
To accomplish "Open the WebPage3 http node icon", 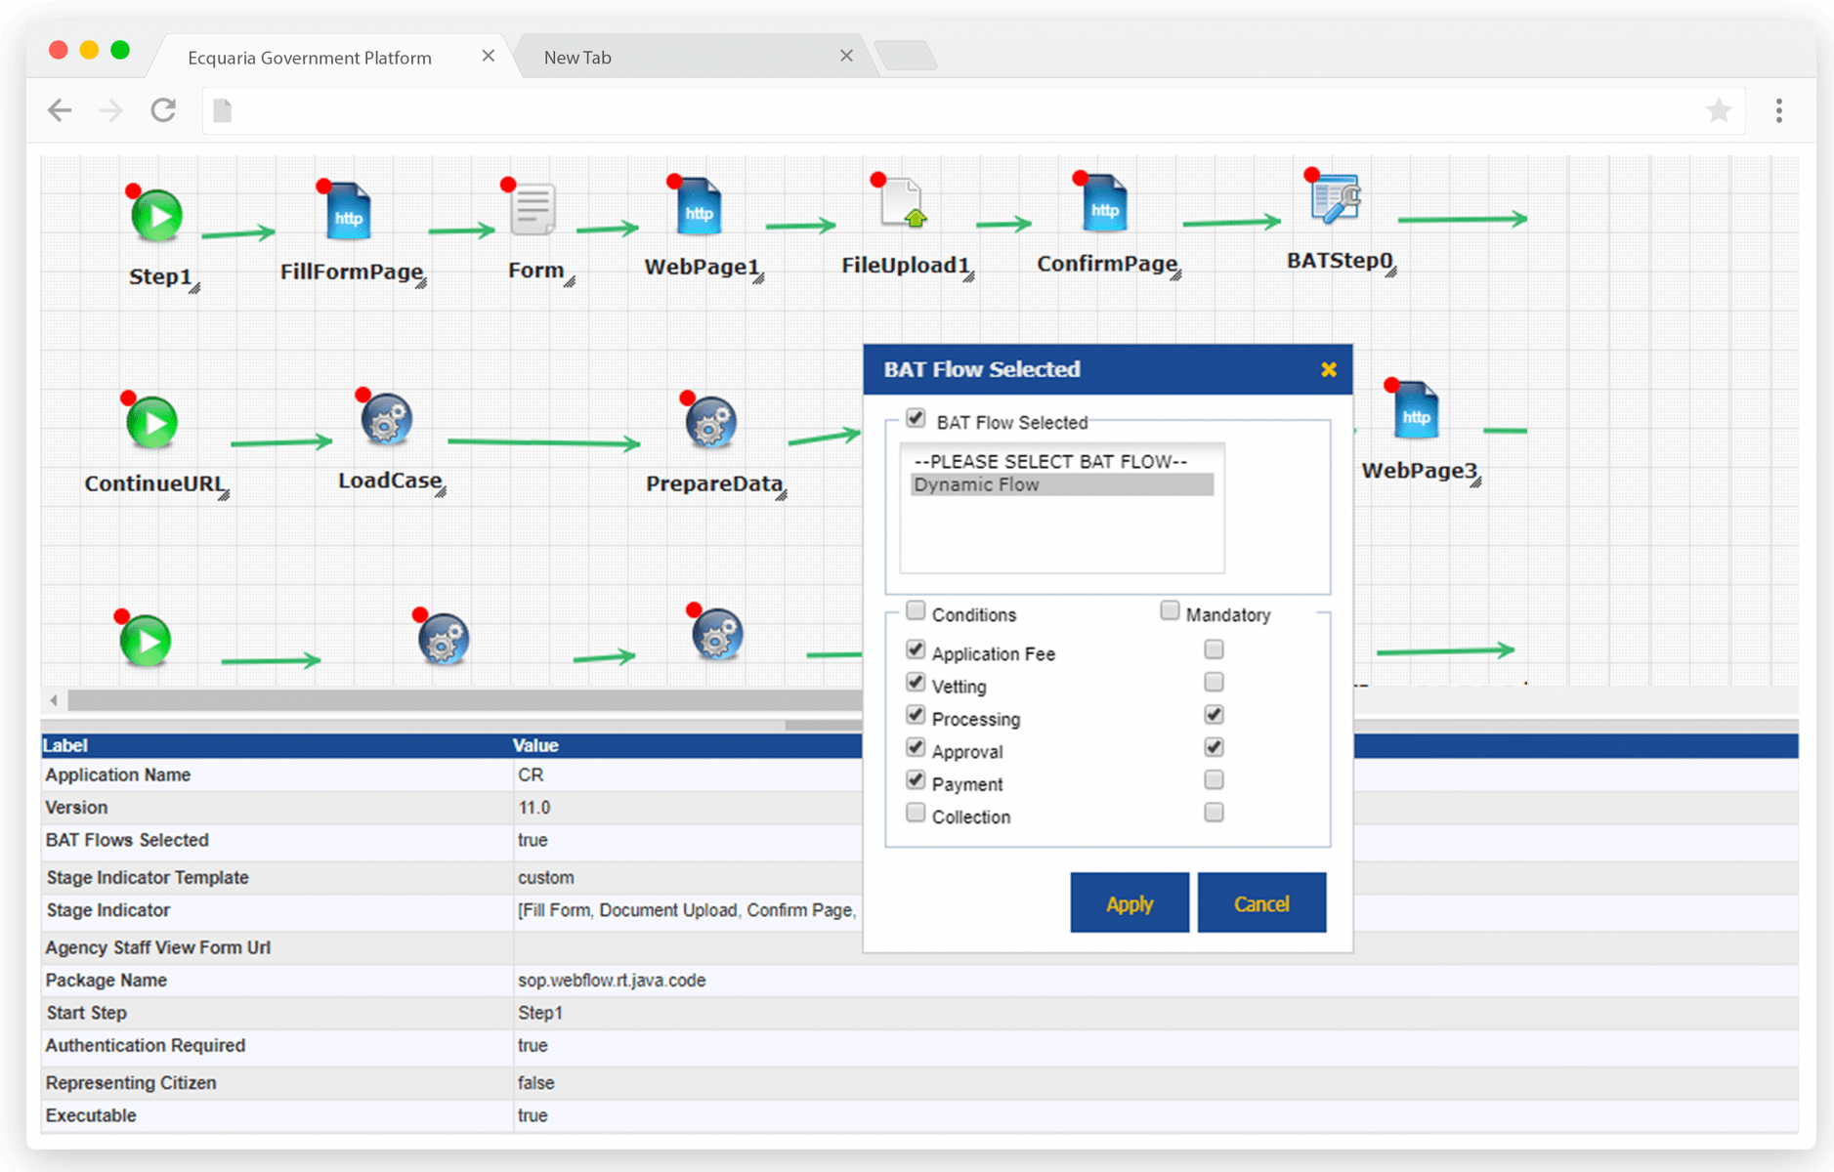I will click(x=1416, y=410).
